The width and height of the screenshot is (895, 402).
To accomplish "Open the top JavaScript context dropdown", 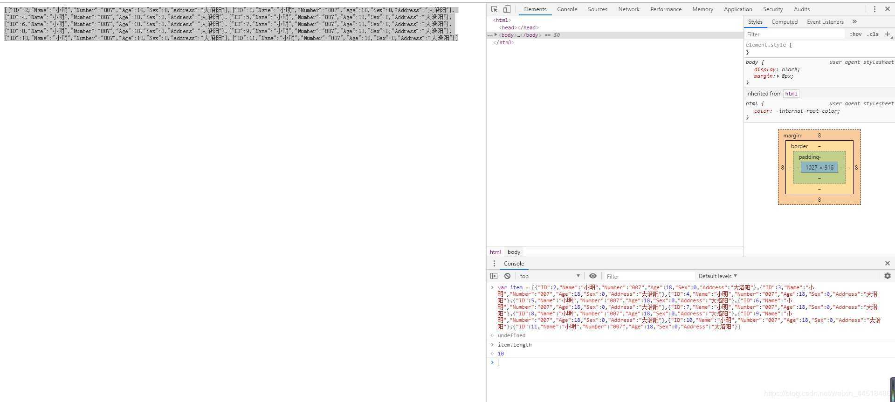I will 550,276.
